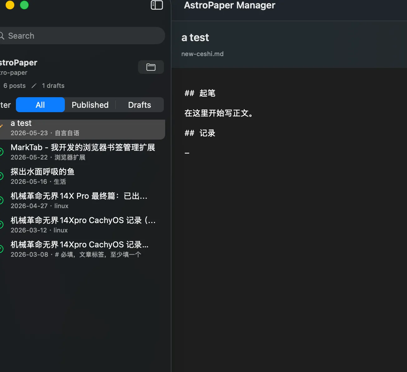This screenshot has width=407, height=372.
Task: Click the 浏览器扩展 tag text
Action: click(x=70, y=157)
